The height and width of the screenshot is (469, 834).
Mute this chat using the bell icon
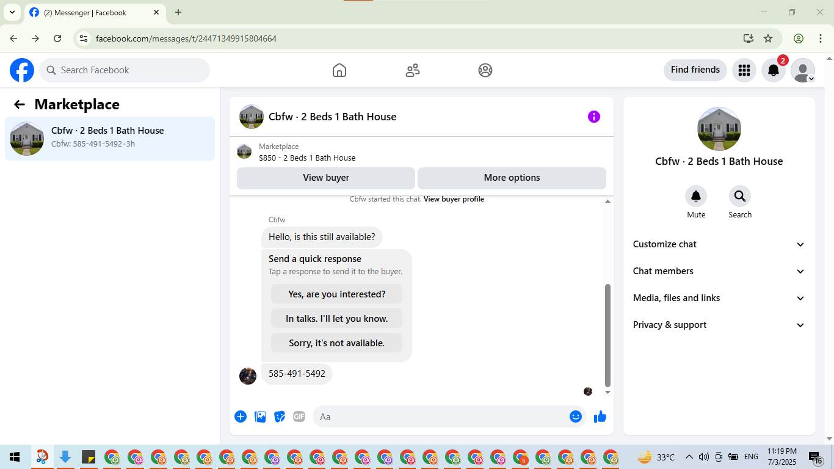point(696,196)
